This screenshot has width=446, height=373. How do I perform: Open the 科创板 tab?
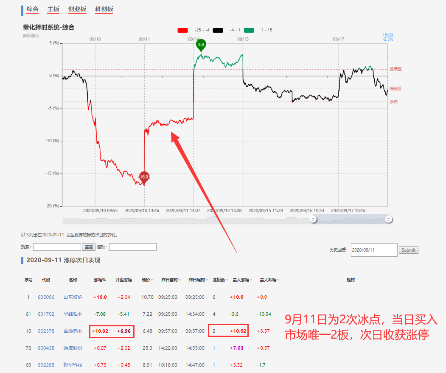tap(104, 9)
